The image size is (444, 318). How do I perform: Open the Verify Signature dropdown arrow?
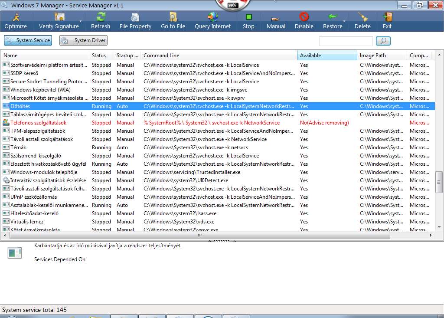pos(80,21)
